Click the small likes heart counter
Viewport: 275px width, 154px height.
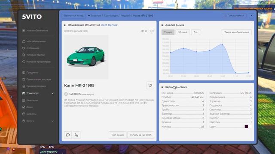[x=152, y=31]
